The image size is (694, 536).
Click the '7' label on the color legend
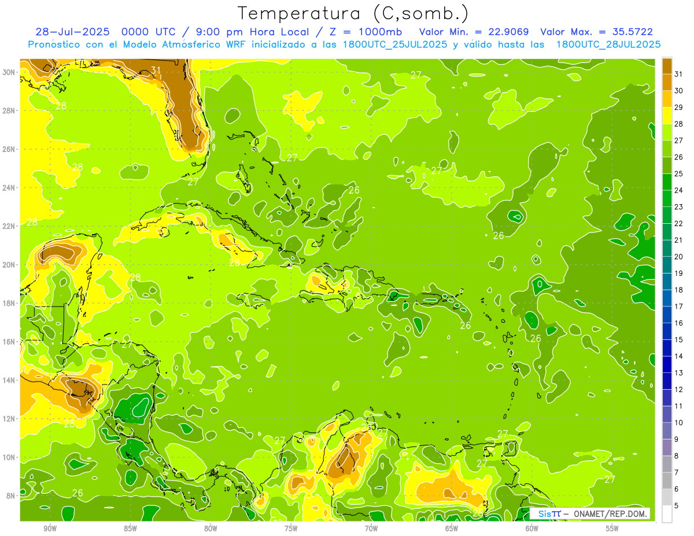677,472
